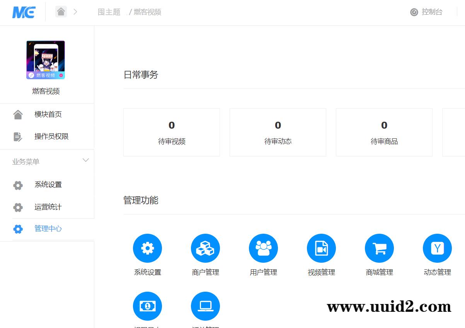
Task: Expand the breadcrumb arrow next to home
Action: (76, 12)
